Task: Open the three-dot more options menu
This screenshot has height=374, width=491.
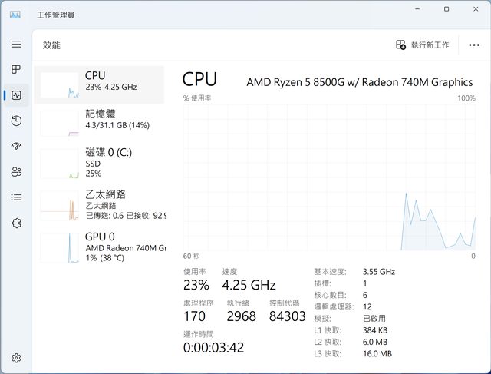Action: point(473,45)
